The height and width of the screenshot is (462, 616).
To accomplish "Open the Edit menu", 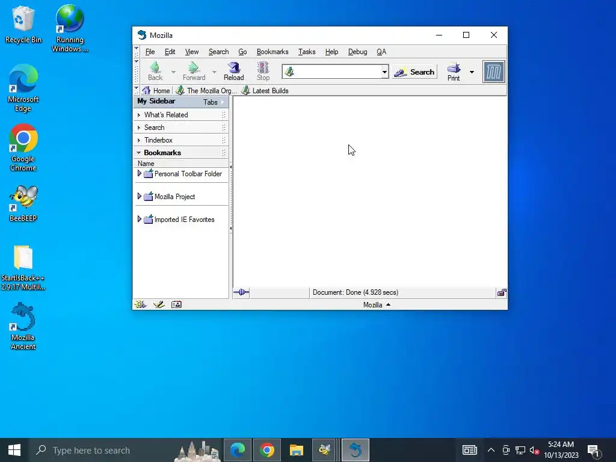I will pos(170,52).
